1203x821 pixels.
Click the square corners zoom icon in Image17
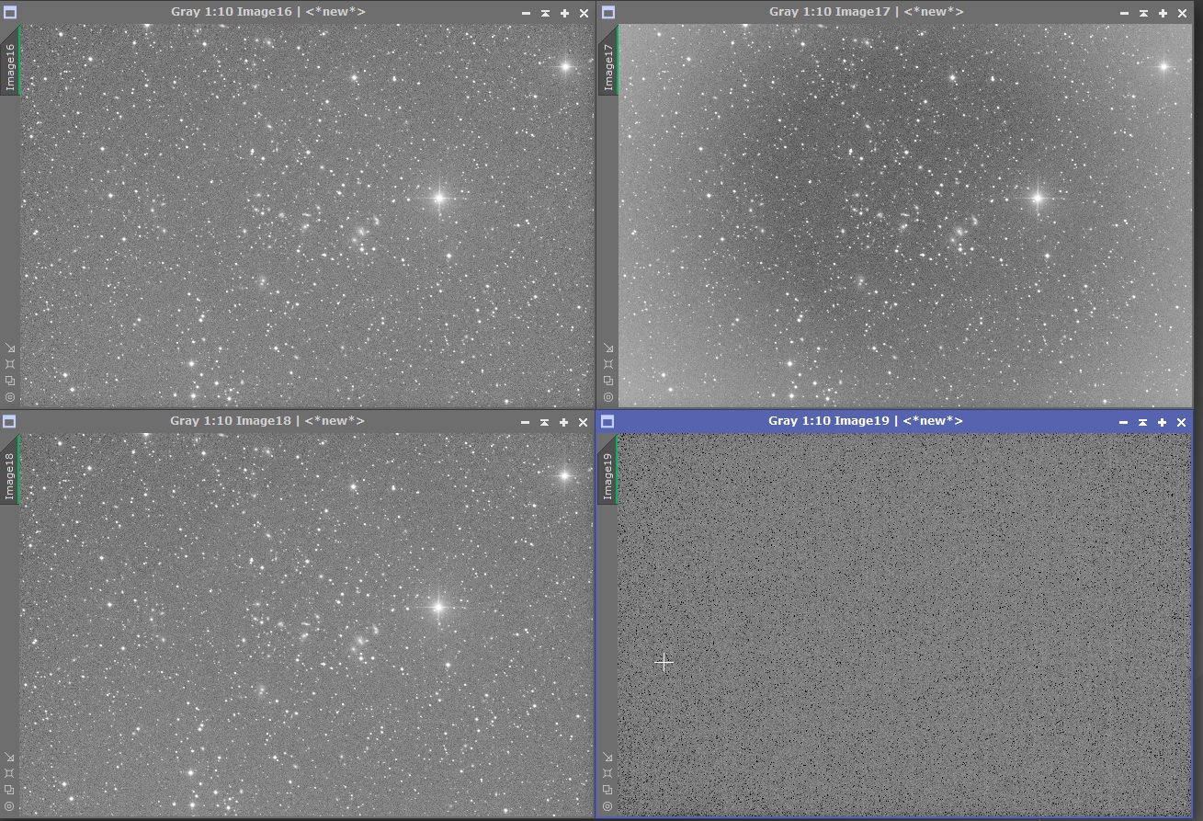(608, 364)
